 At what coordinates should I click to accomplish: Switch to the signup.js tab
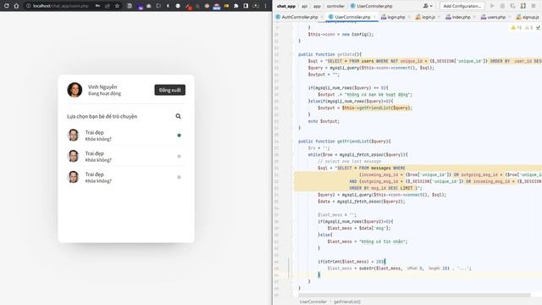(528, 17)
